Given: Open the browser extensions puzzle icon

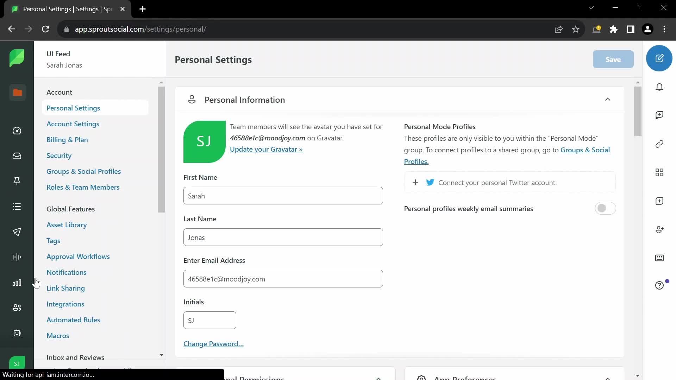Looking at the screenshot, I should 614,29.
